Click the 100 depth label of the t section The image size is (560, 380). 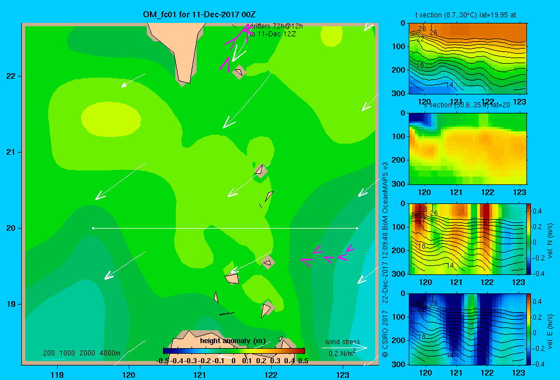[399, 46]
